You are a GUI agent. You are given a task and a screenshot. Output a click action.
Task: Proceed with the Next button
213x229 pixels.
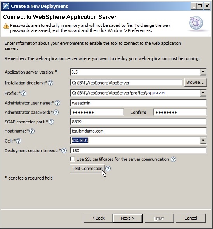[x=127, y=218]
